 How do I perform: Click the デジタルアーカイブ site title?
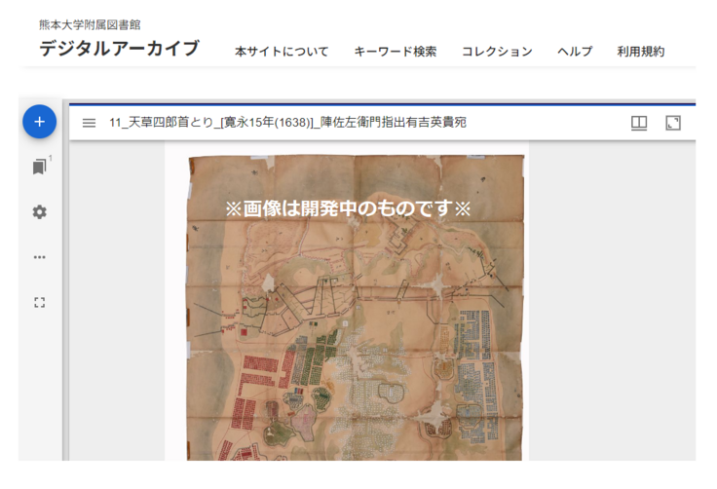tap(119, 49)
